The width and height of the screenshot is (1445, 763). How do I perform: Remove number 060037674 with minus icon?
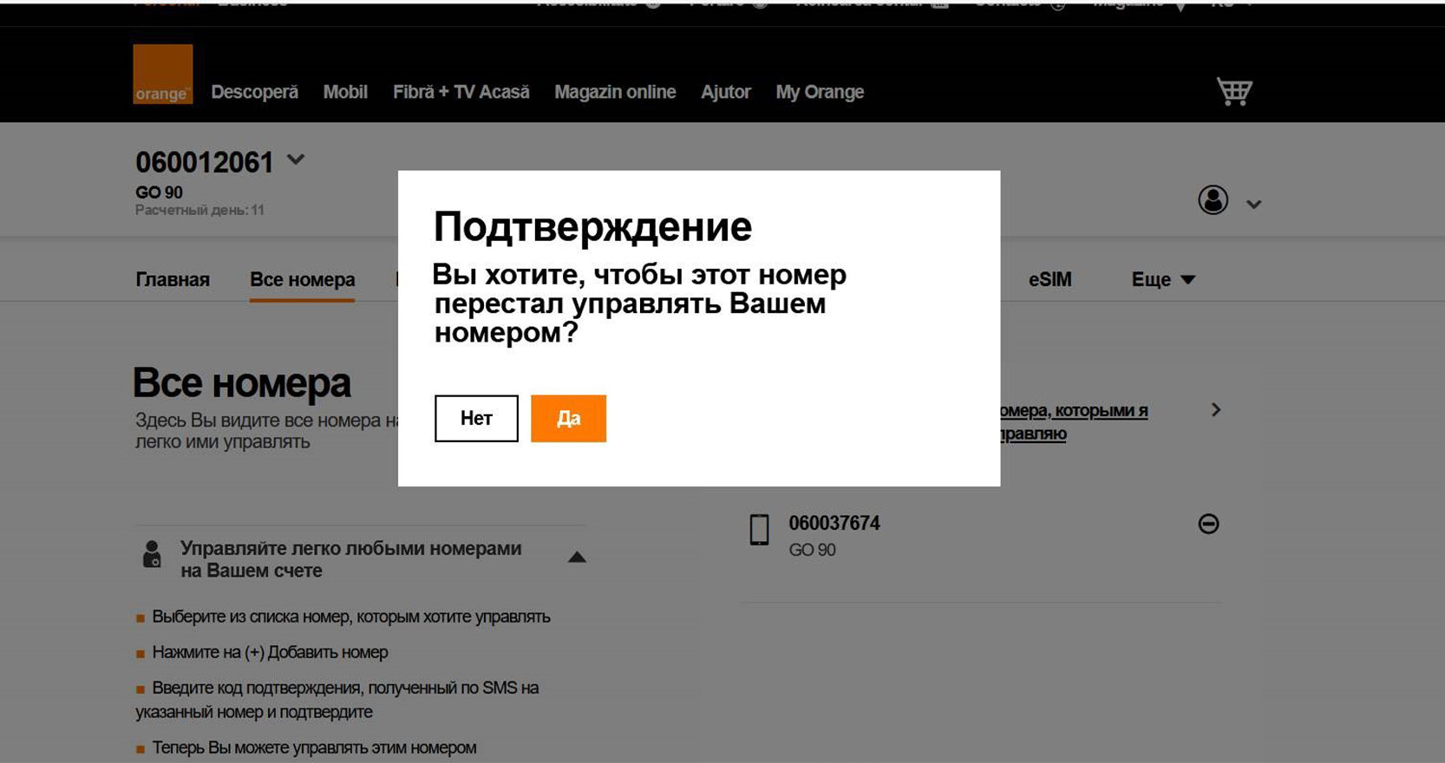click(1208, 524)
